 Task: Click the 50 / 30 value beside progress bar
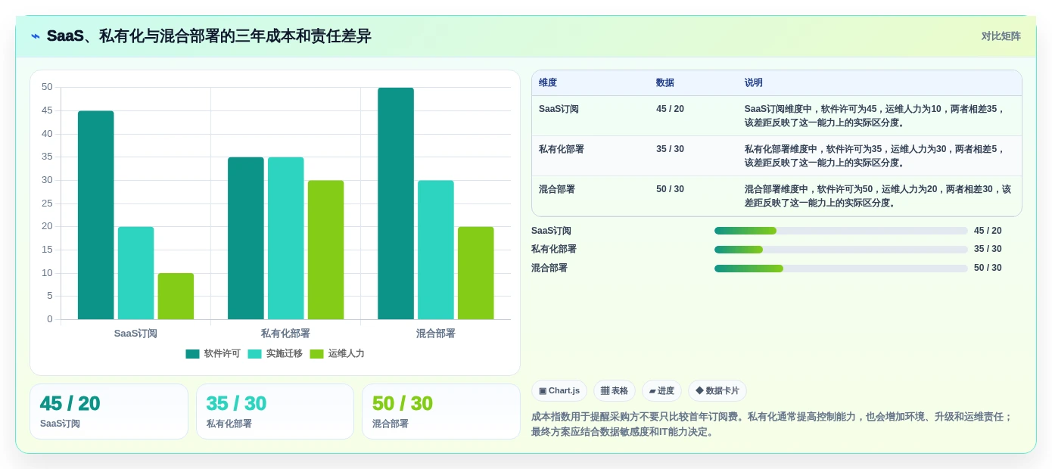pyautogui.click(x=988, y=268)
